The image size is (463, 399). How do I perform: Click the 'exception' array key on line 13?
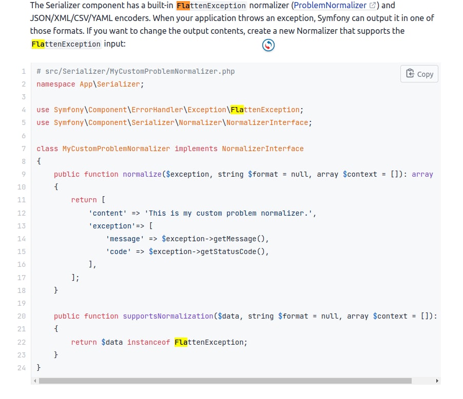point(112,226)
